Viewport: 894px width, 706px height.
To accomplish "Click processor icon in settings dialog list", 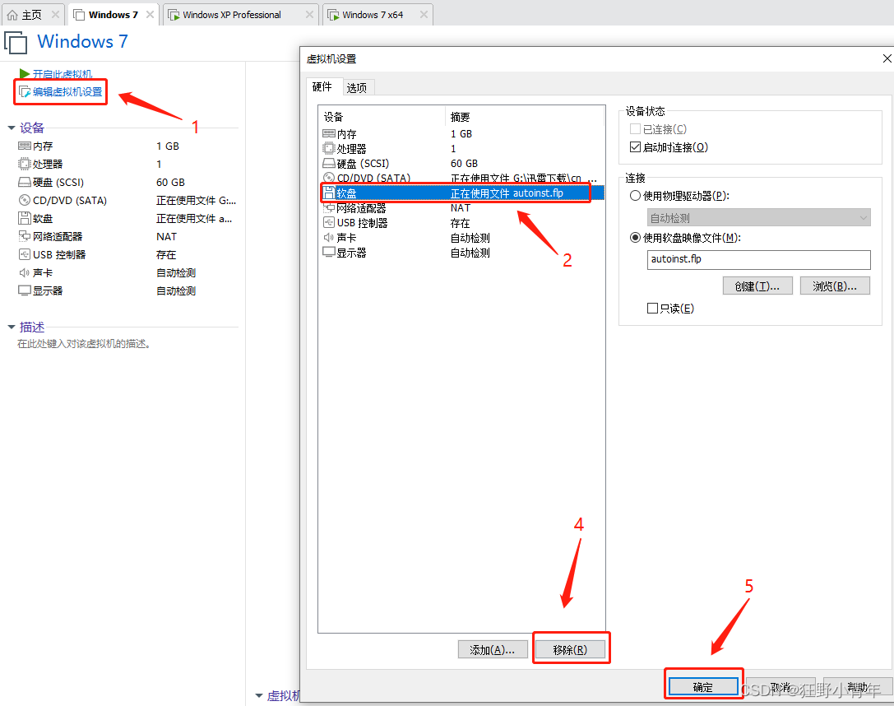I will pyautogui.click(x=329, y=148).
